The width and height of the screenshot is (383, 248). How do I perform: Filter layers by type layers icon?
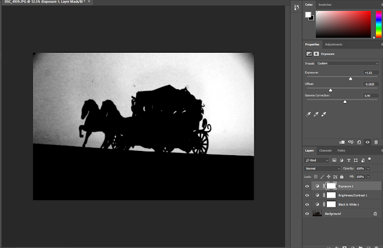tap(348, 160)
